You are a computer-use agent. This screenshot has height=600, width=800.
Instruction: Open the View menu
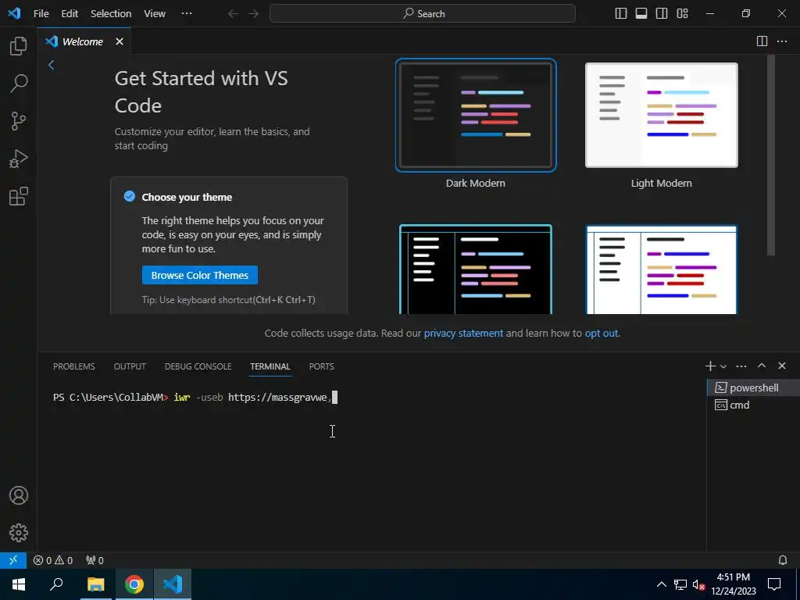tap(155, 14)
